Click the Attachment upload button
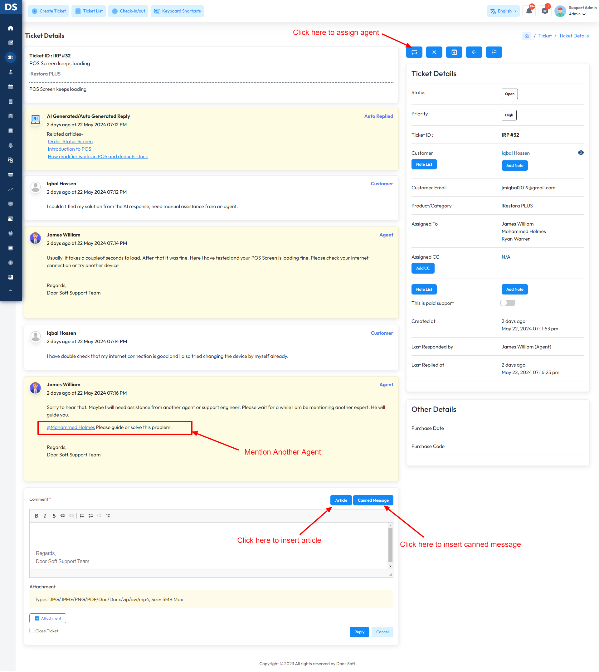599x672 pixels. tap(48, 619)
